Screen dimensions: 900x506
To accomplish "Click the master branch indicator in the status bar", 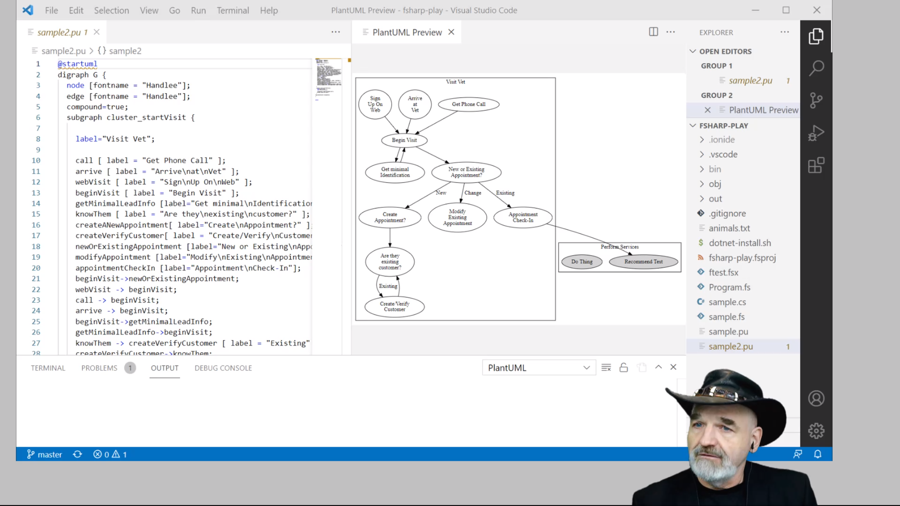I will (44, 454).
